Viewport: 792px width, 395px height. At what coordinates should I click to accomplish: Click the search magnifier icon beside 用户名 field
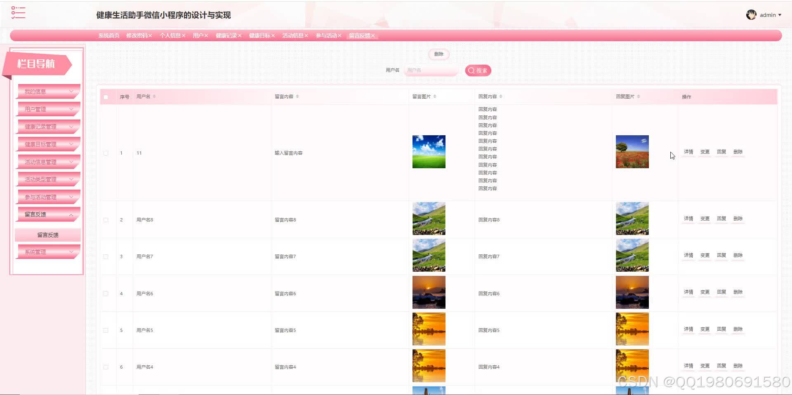tap(471, 70)
